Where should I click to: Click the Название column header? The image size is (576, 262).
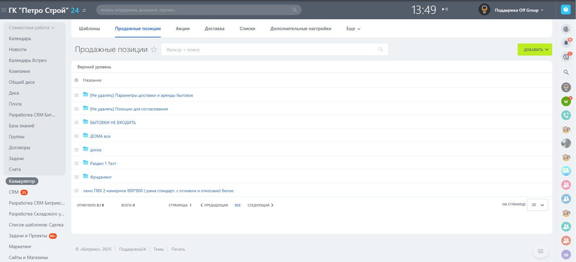pos(92,80)
